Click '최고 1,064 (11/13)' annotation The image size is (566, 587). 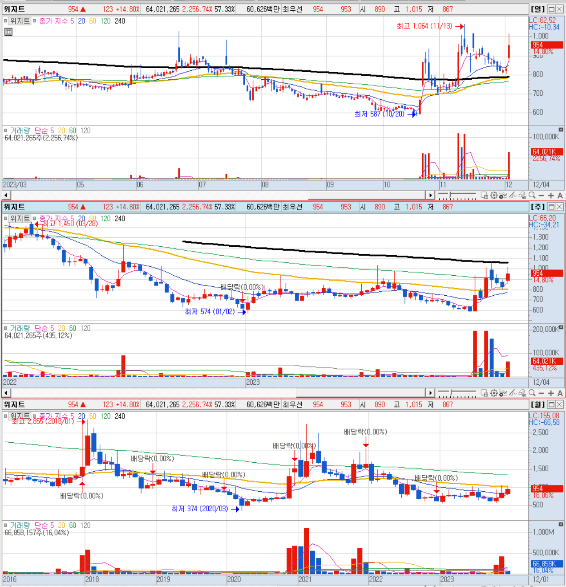point(424,26)
